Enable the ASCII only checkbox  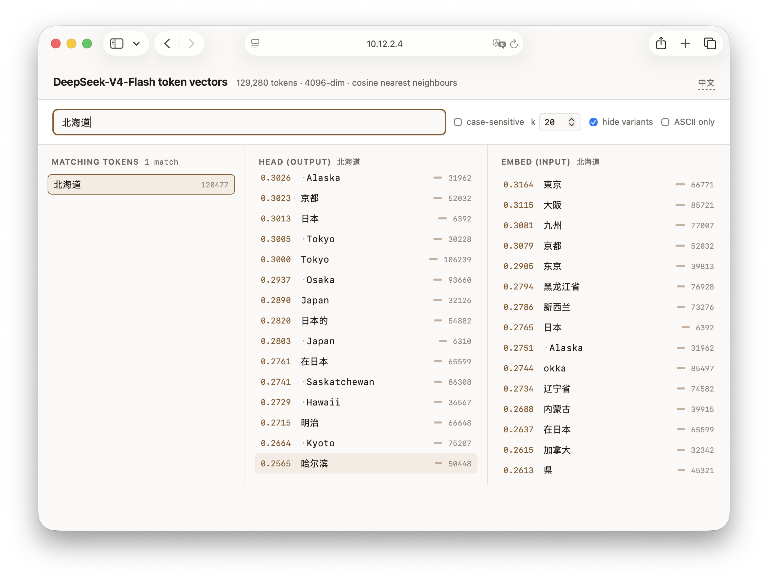(x=665, y=122)
